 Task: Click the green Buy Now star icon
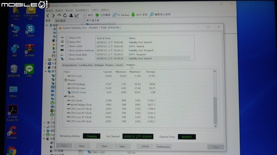pos(97,15)
